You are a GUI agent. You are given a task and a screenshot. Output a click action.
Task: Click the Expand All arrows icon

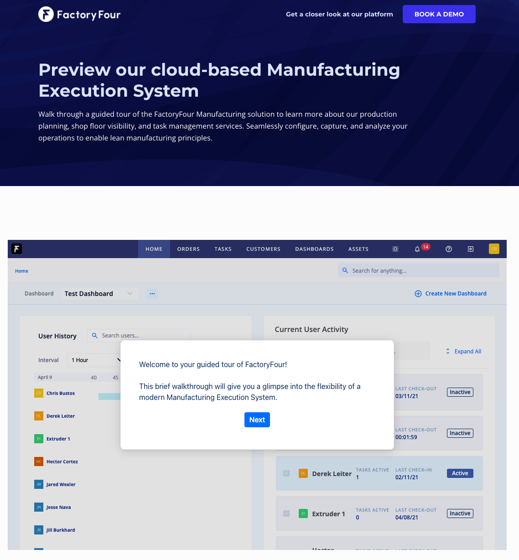coord(448,351)
